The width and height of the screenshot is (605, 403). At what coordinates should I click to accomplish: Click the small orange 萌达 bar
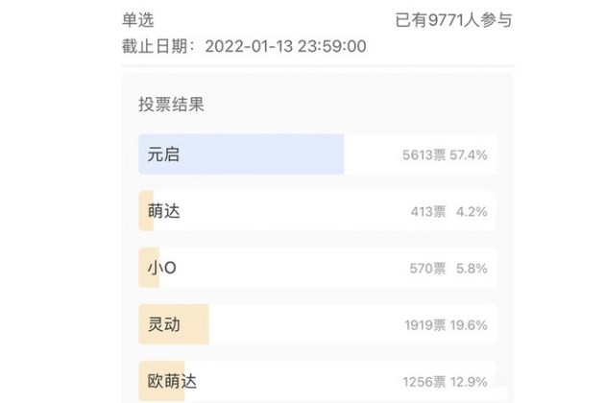pos(146,211)
